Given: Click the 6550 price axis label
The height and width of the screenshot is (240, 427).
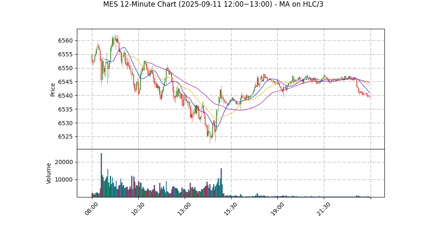Looking at the screenshot, I should pyautogui.click(x=66, y=68).
